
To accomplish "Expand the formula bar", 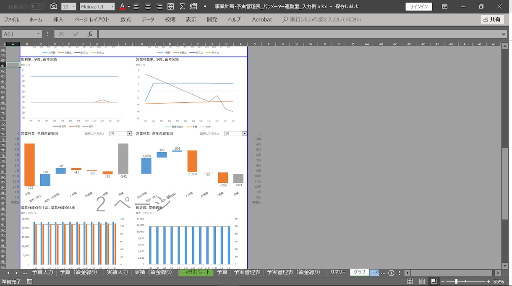I will coord(504,34).
